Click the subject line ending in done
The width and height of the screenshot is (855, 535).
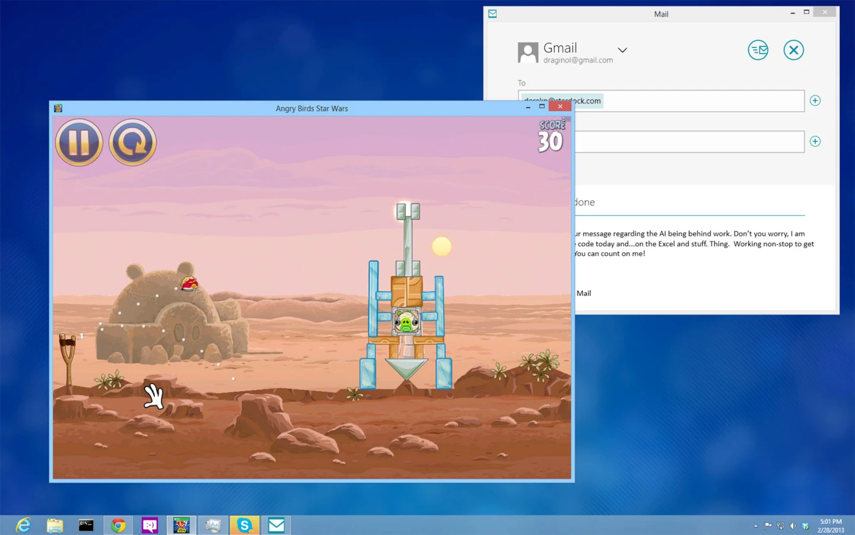point(689,202)
